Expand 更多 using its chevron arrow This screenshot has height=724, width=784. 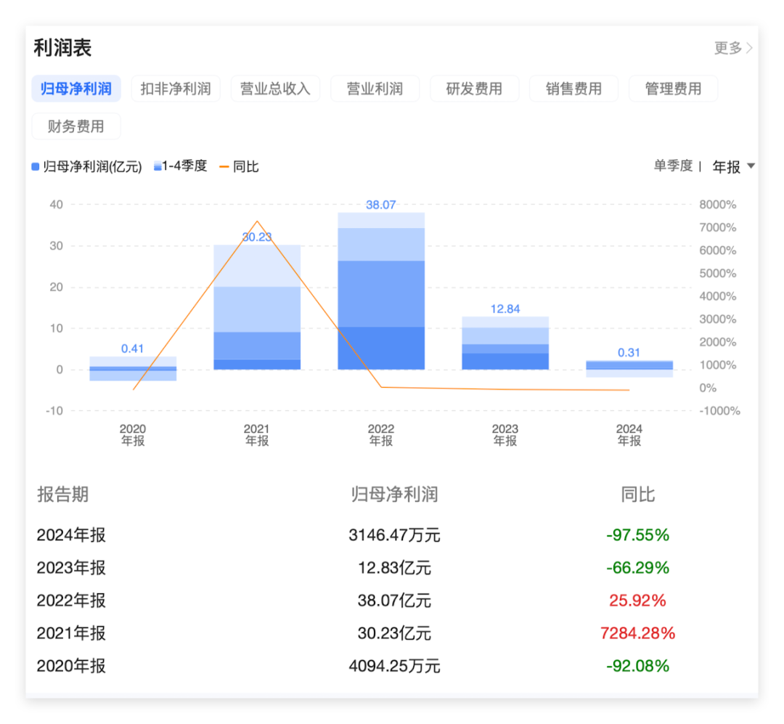[751, 48]
